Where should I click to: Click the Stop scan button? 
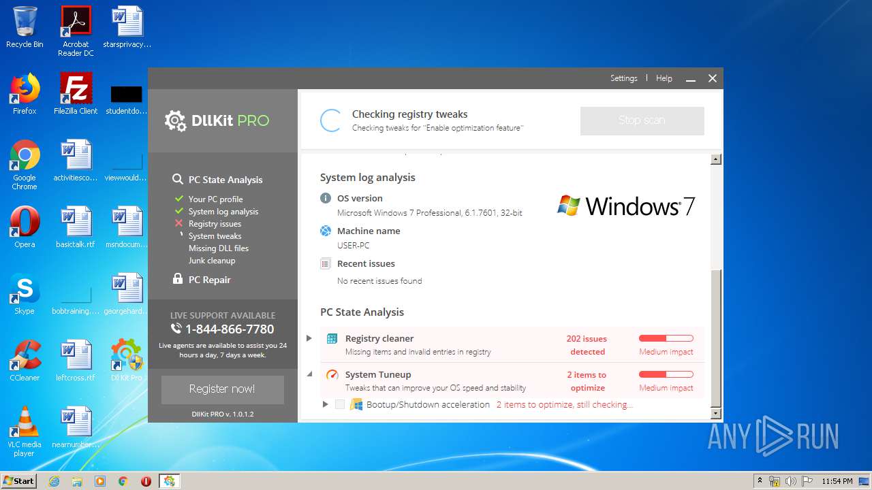tap(642, 120)
